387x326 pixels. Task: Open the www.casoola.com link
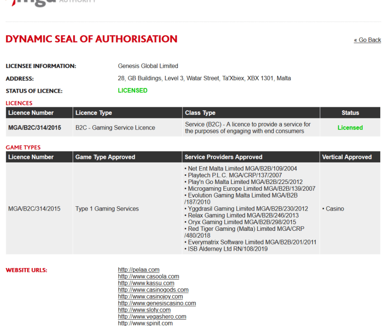click(148, 276)
